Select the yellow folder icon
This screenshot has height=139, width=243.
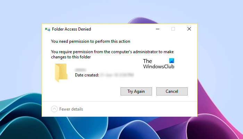(61, 72)
